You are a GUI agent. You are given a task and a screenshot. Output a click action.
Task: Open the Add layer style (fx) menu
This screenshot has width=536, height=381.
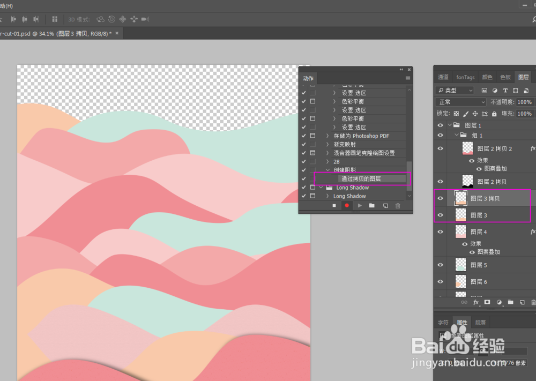tap(475, 302)
